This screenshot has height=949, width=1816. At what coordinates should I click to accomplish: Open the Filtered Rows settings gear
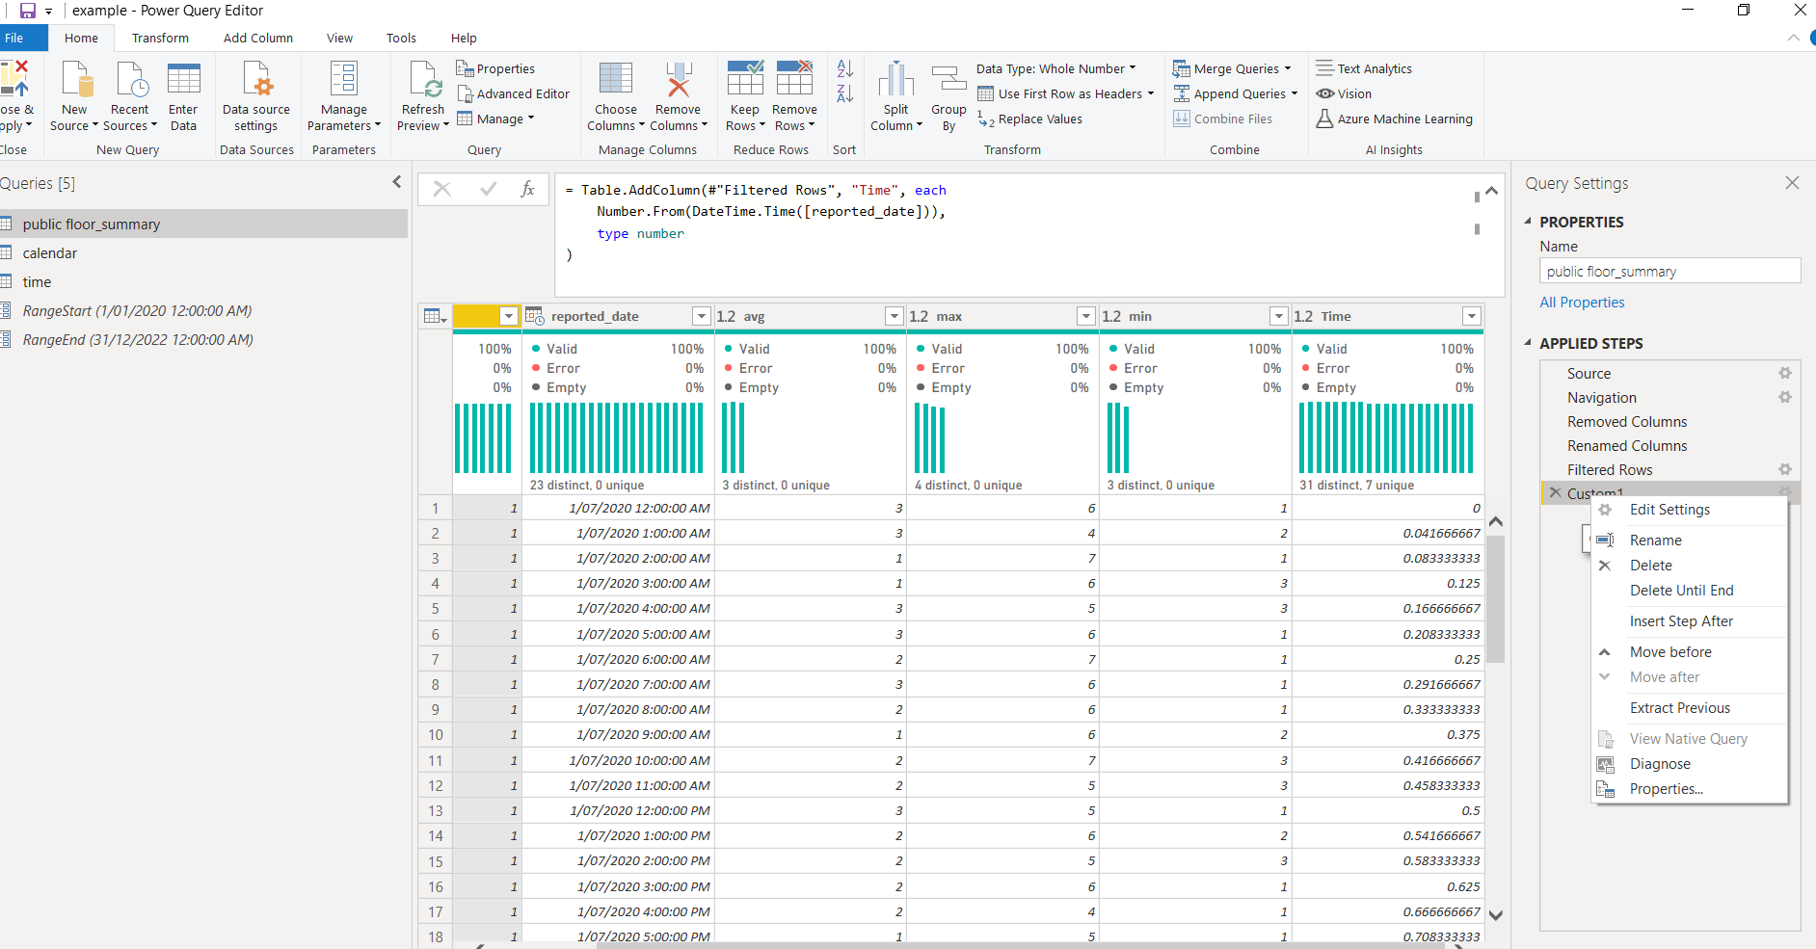click(1785, 469)
